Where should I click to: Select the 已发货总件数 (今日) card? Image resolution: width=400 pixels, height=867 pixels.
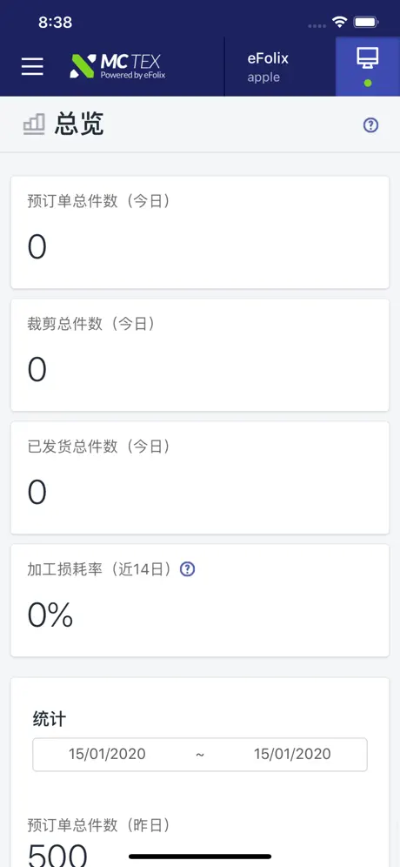point(200,478)
